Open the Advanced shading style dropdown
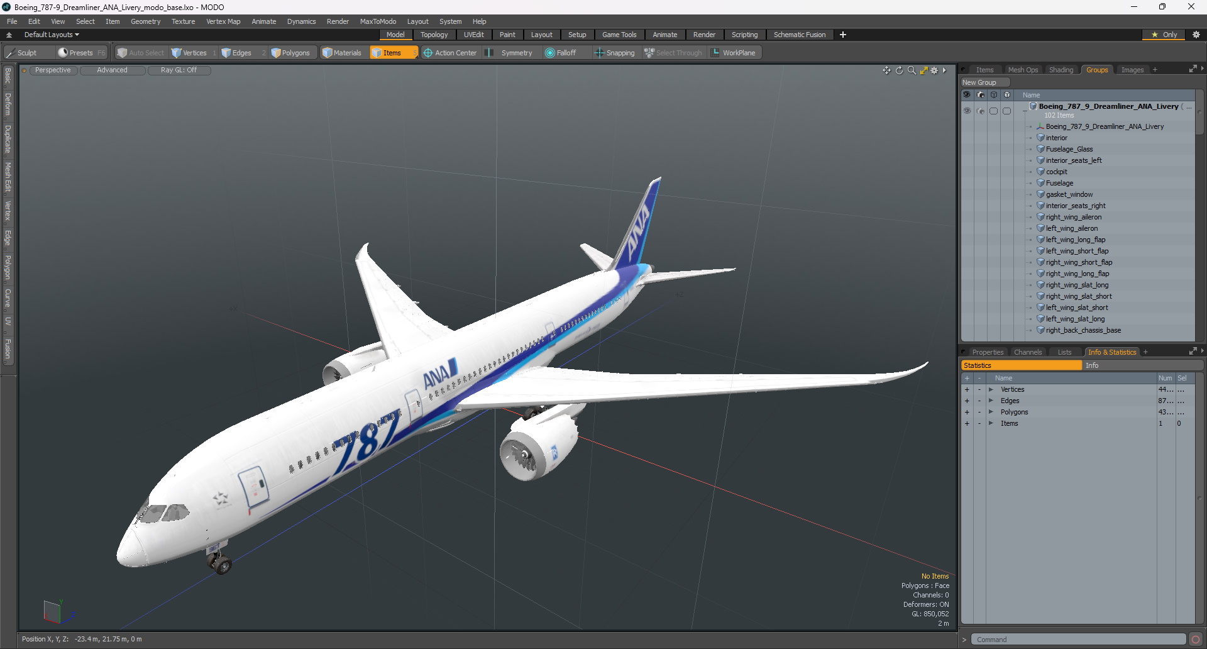This screenshot has height=649, width=1207. (x=113, y=70)
